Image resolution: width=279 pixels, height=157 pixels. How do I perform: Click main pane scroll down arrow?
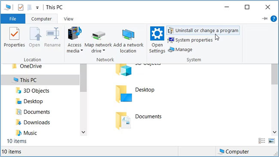click(x=275, y=132)
